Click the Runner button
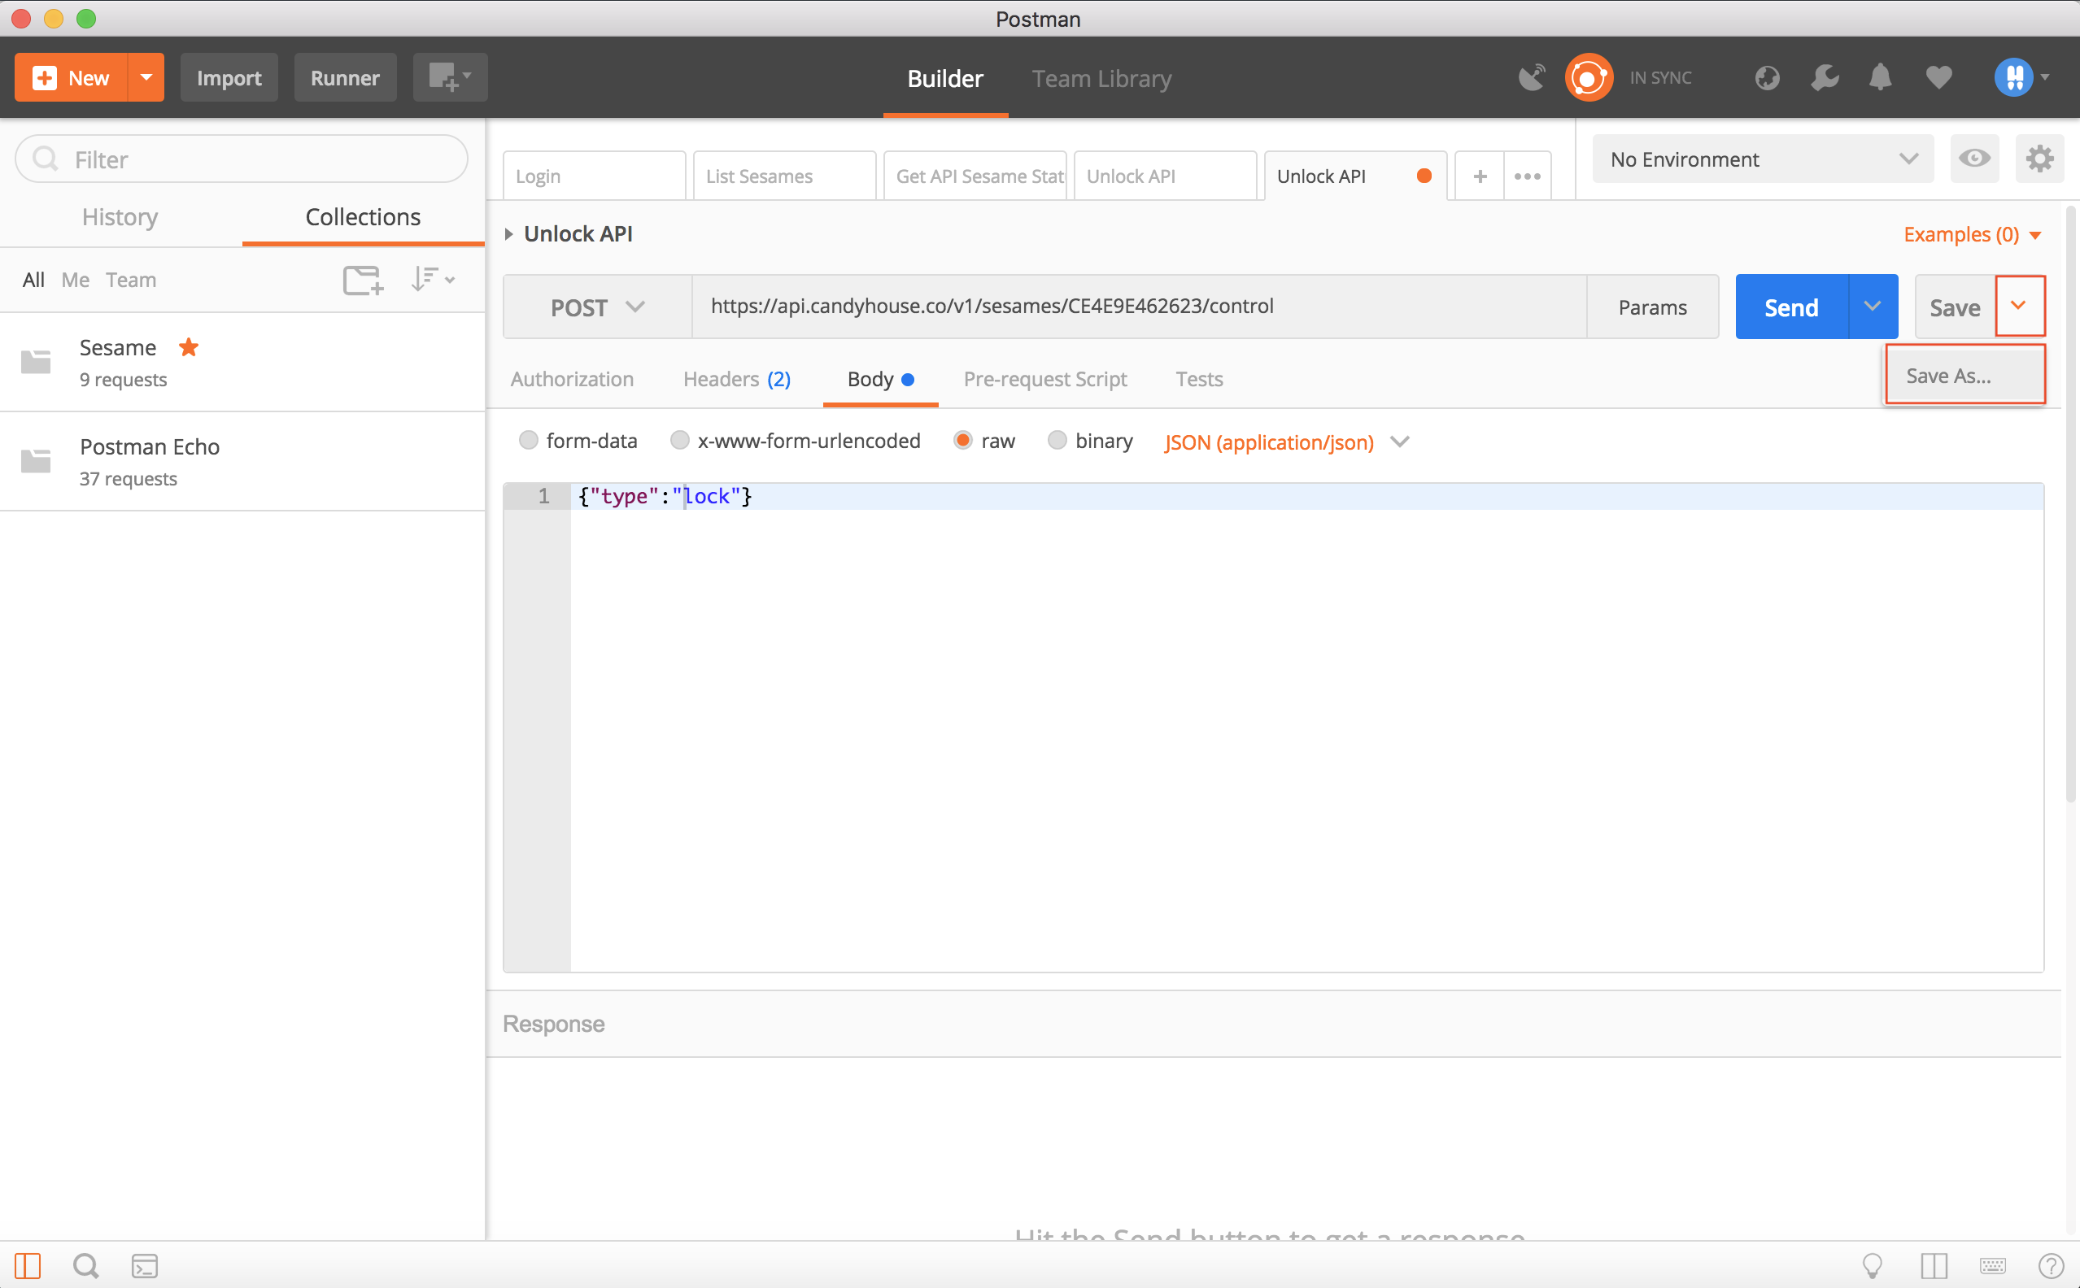Viewport: 2080px width, 1288px height. (345, 77)
